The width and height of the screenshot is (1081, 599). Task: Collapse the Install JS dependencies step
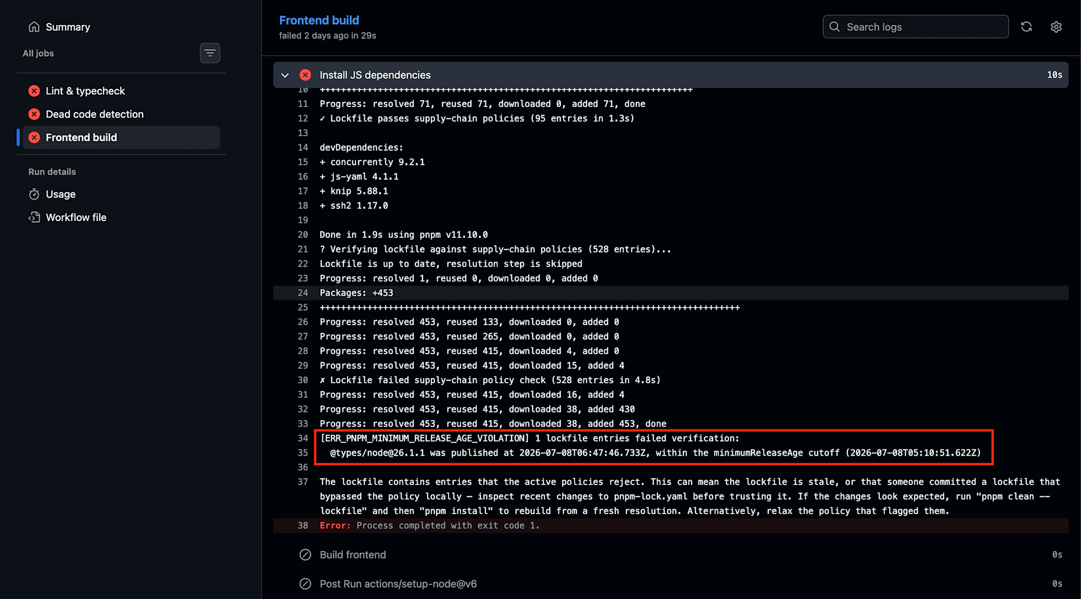coord(285,75)
